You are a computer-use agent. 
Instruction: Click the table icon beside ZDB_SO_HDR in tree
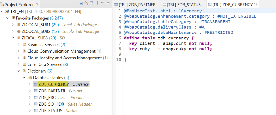click(x=36, y=104)
